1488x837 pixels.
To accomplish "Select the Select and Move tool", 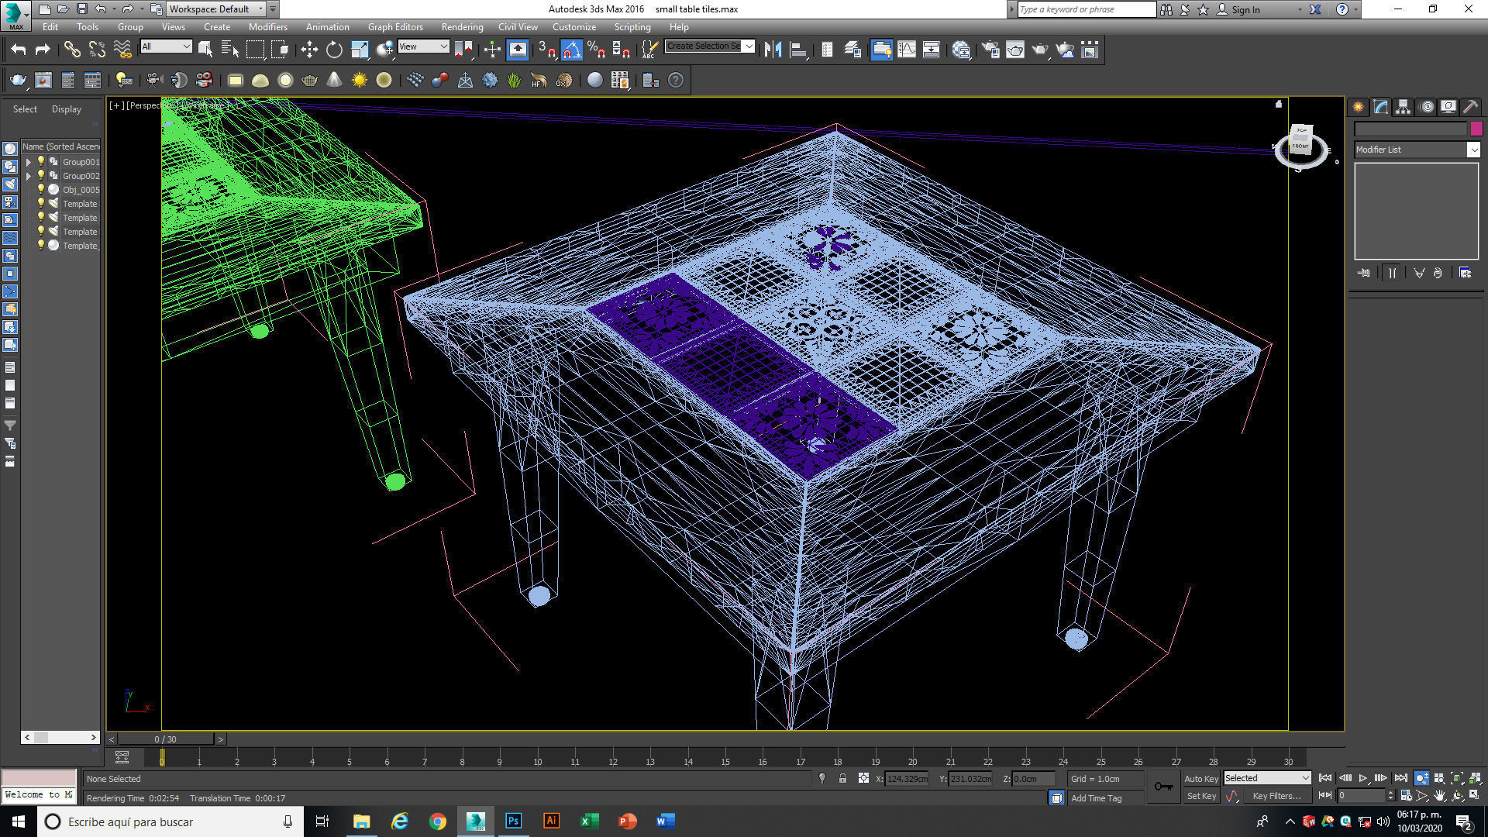I will (x=309, y=50).
